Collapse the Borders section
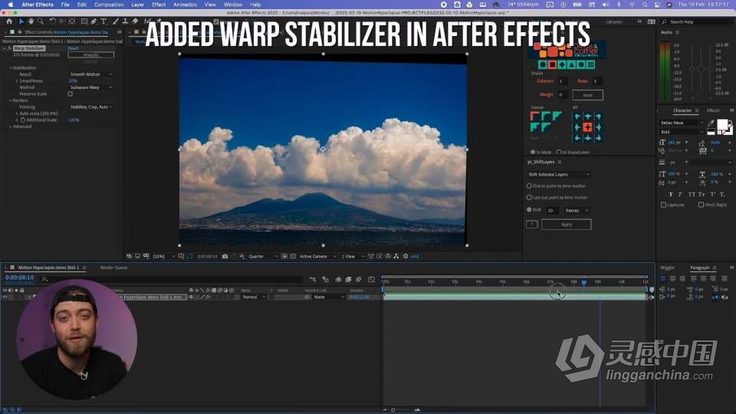The image size is (736, 414). [11, 100]
